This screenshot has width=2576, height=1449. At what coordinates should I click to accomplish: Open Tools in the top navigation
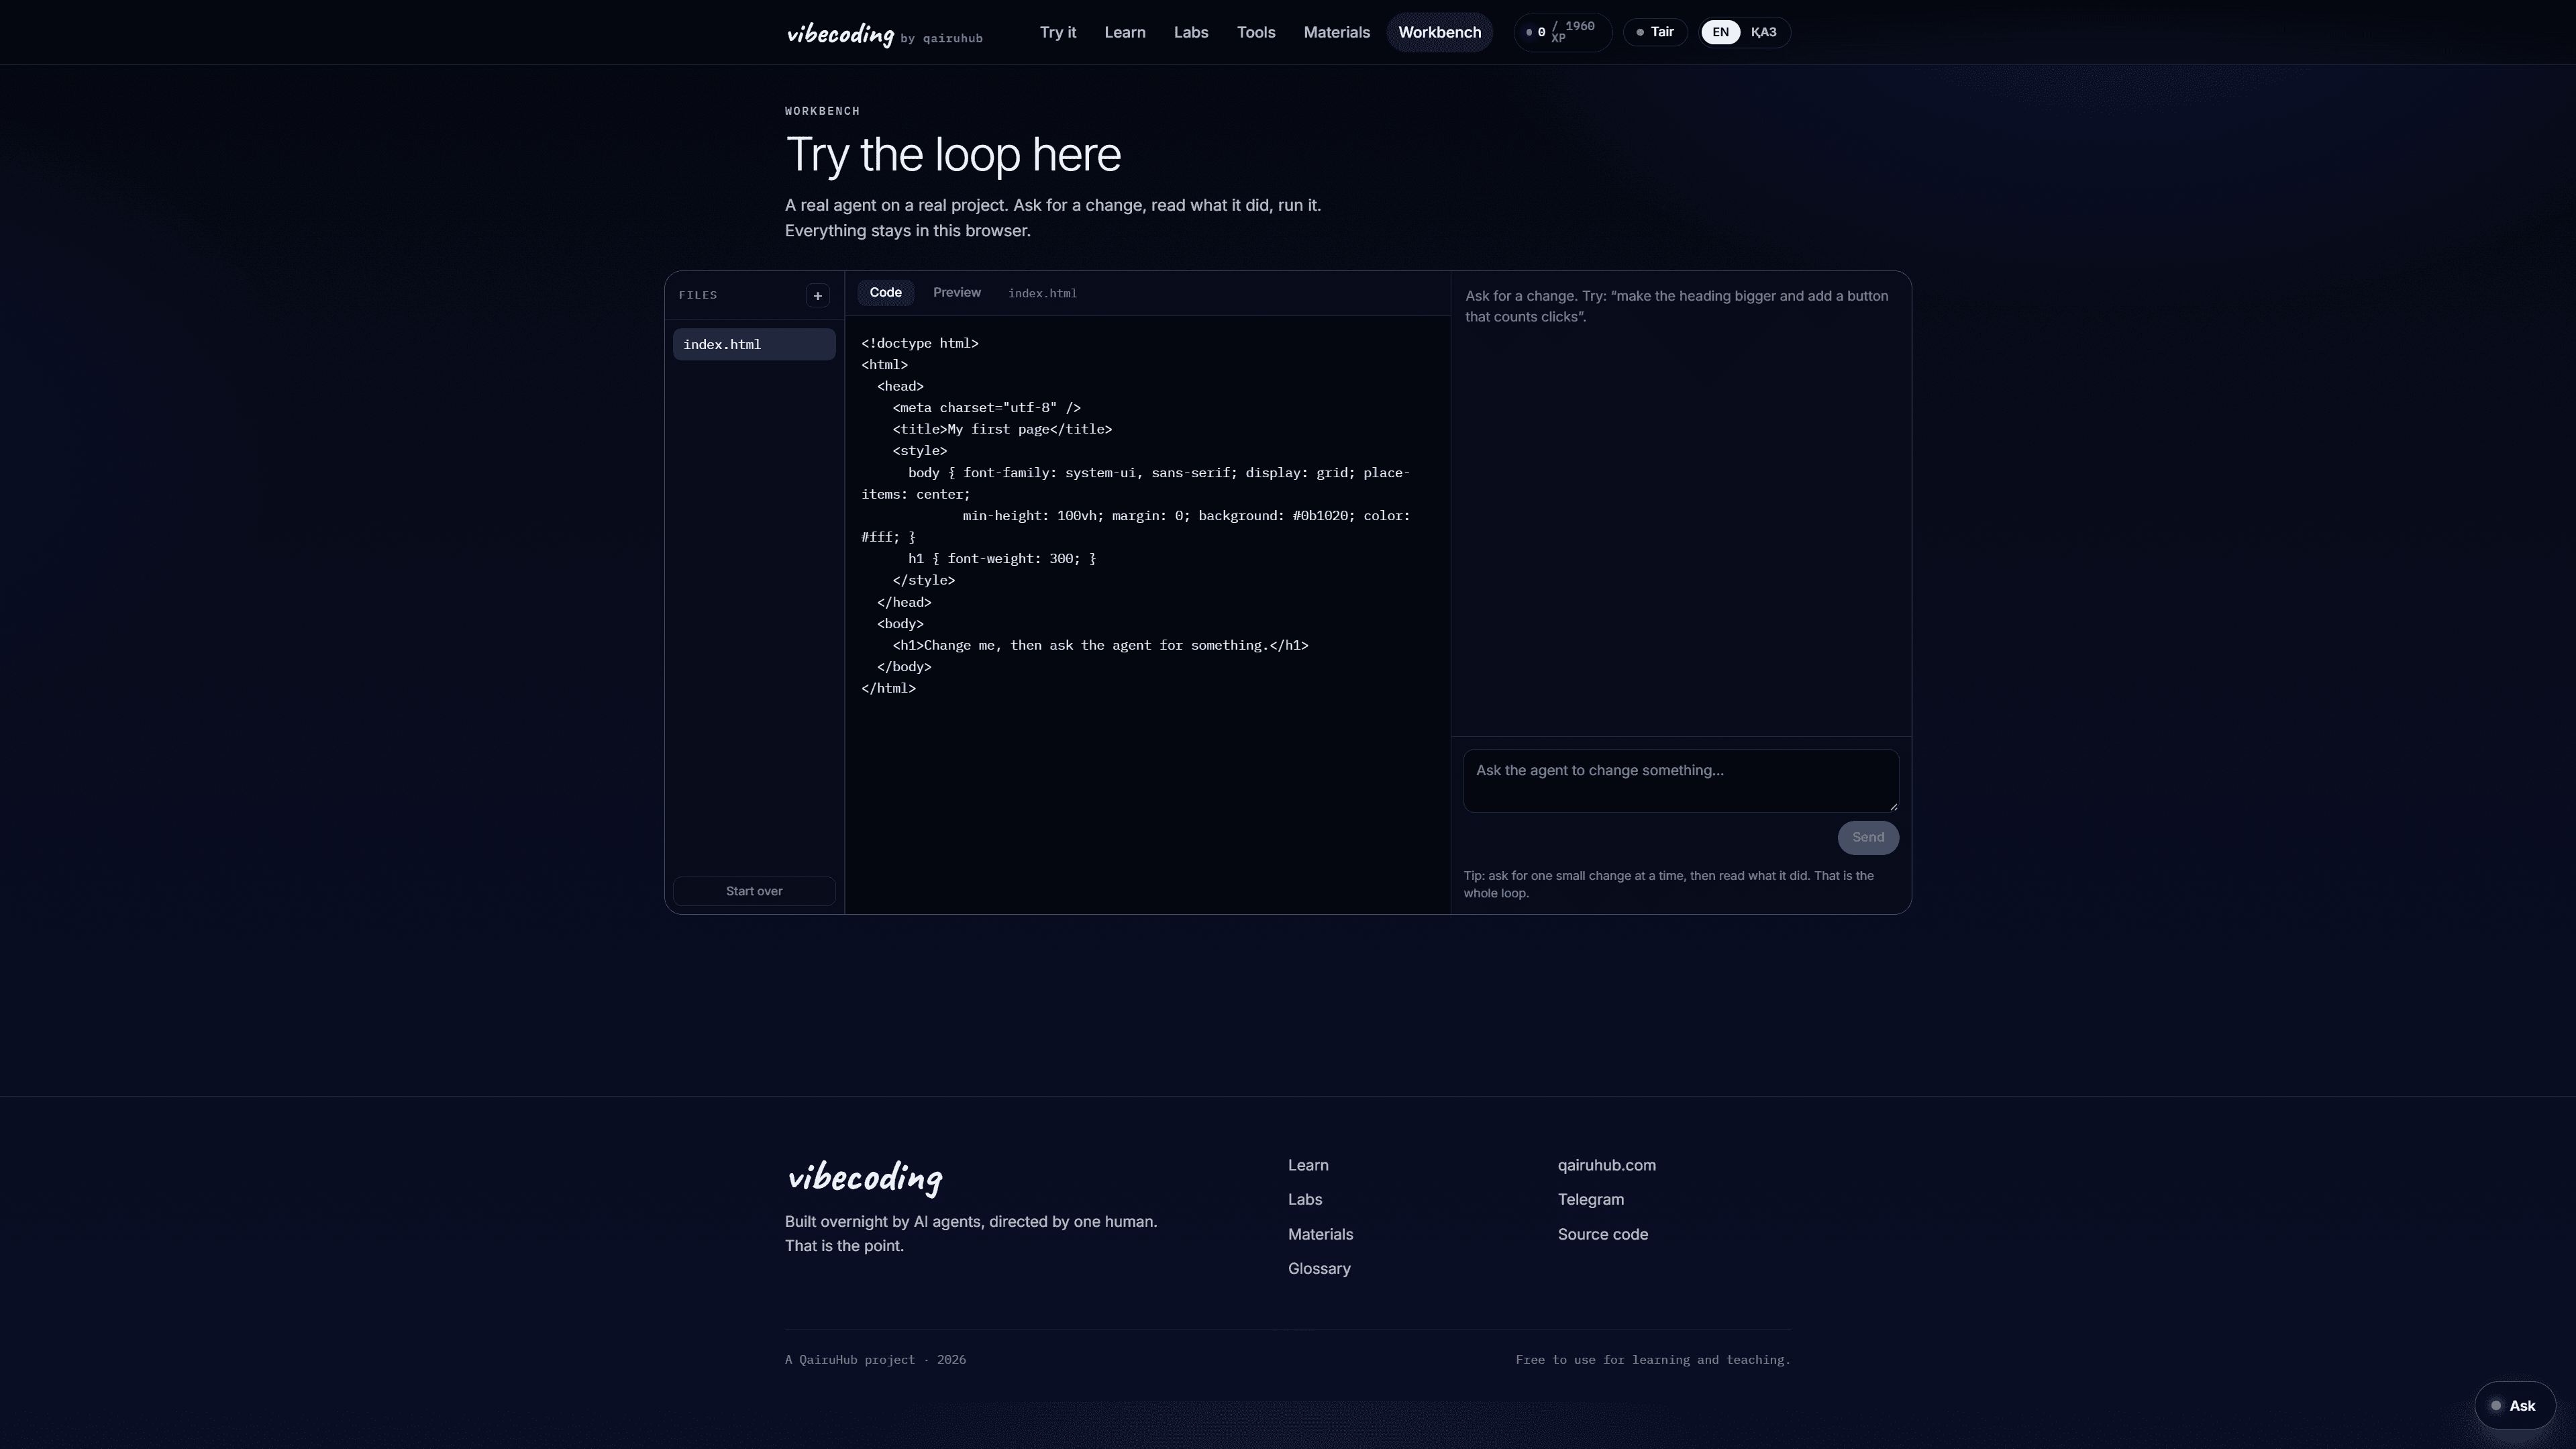(x=1256, y=32)
